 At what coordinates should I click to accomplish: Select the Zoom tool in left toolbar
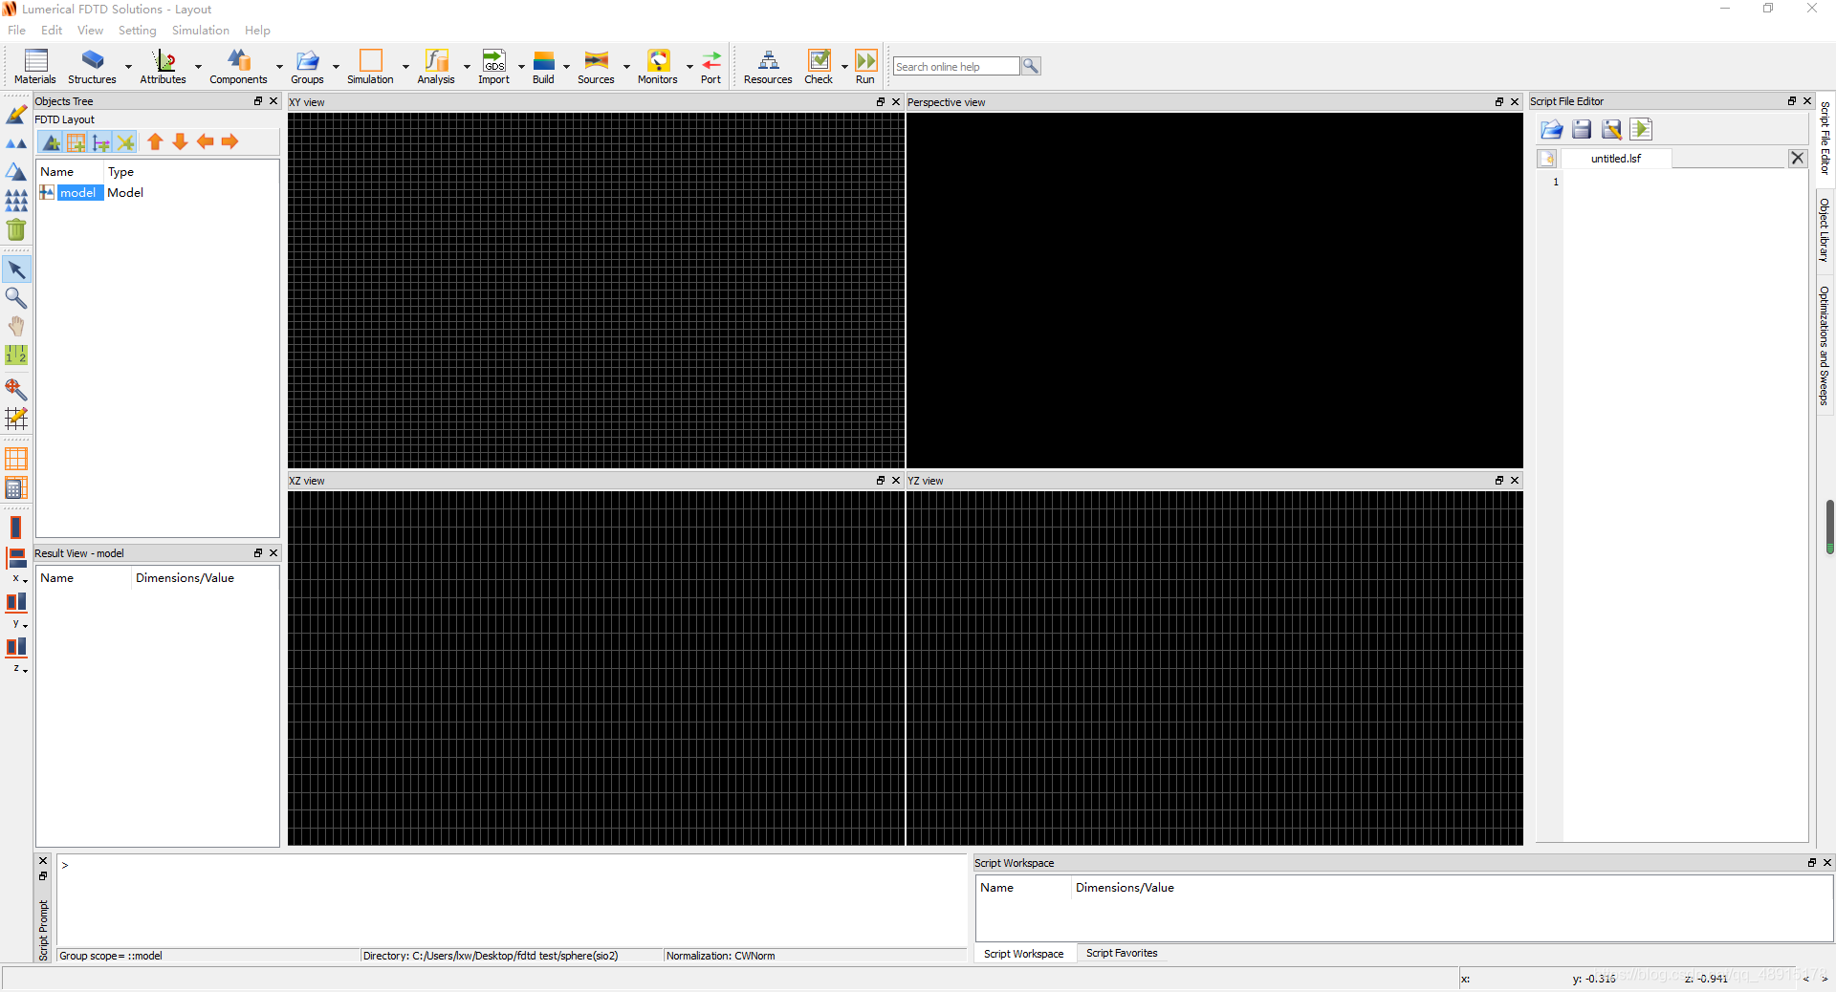[16, 297]
